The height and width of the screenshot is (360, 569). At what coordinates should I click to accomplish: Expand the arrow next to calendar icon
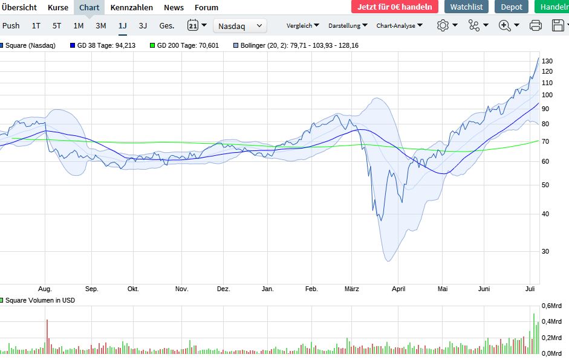pos(204,25)
